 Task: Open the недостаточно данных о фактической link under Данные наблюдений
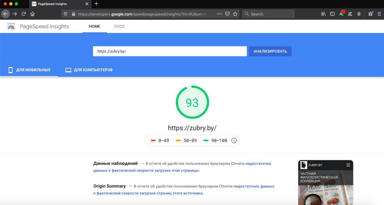(x=182, y=167)
